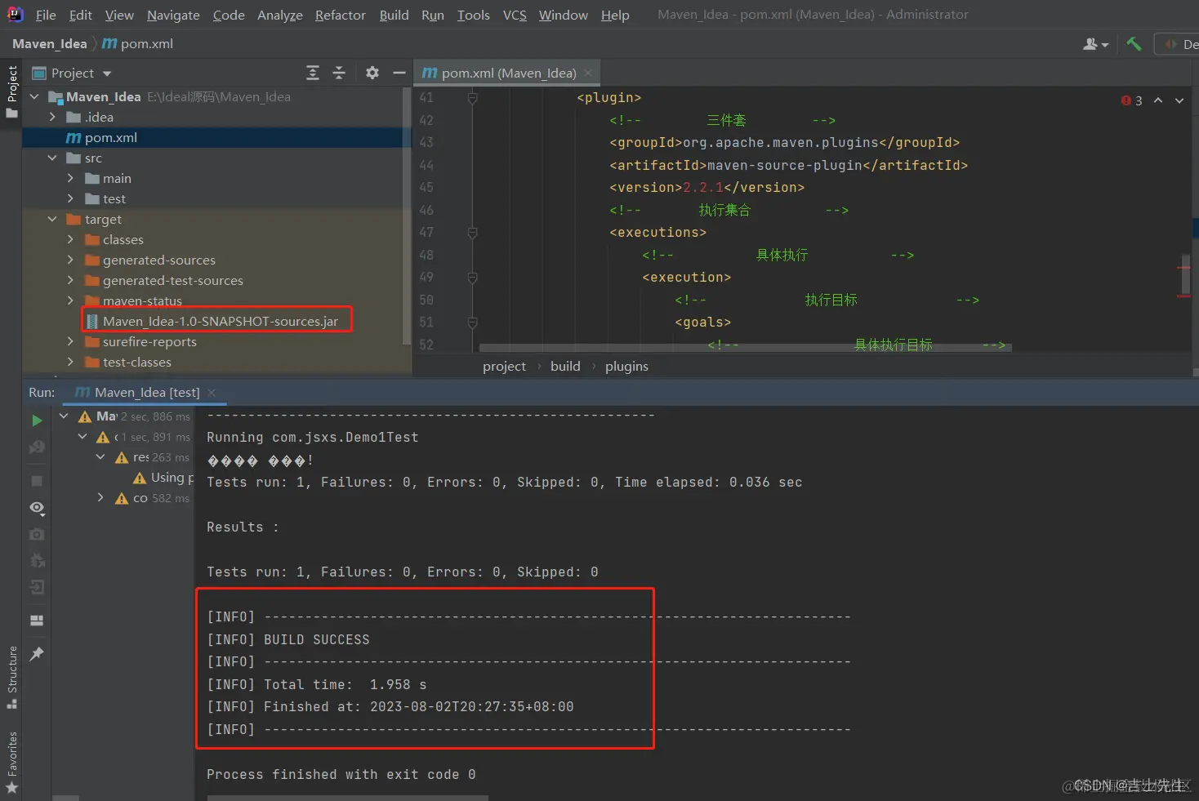Collapse the target folder
The width and height of the screenshot is (1199, 801).
click(x=52, y=219)
